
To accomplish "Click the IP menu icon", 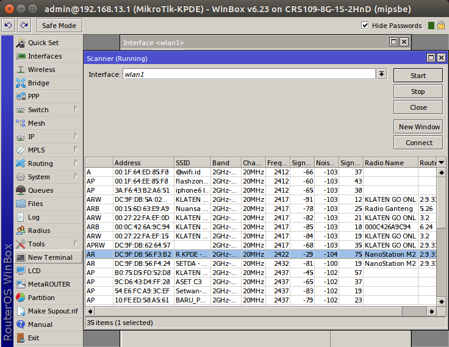I will tap(21, 137).
